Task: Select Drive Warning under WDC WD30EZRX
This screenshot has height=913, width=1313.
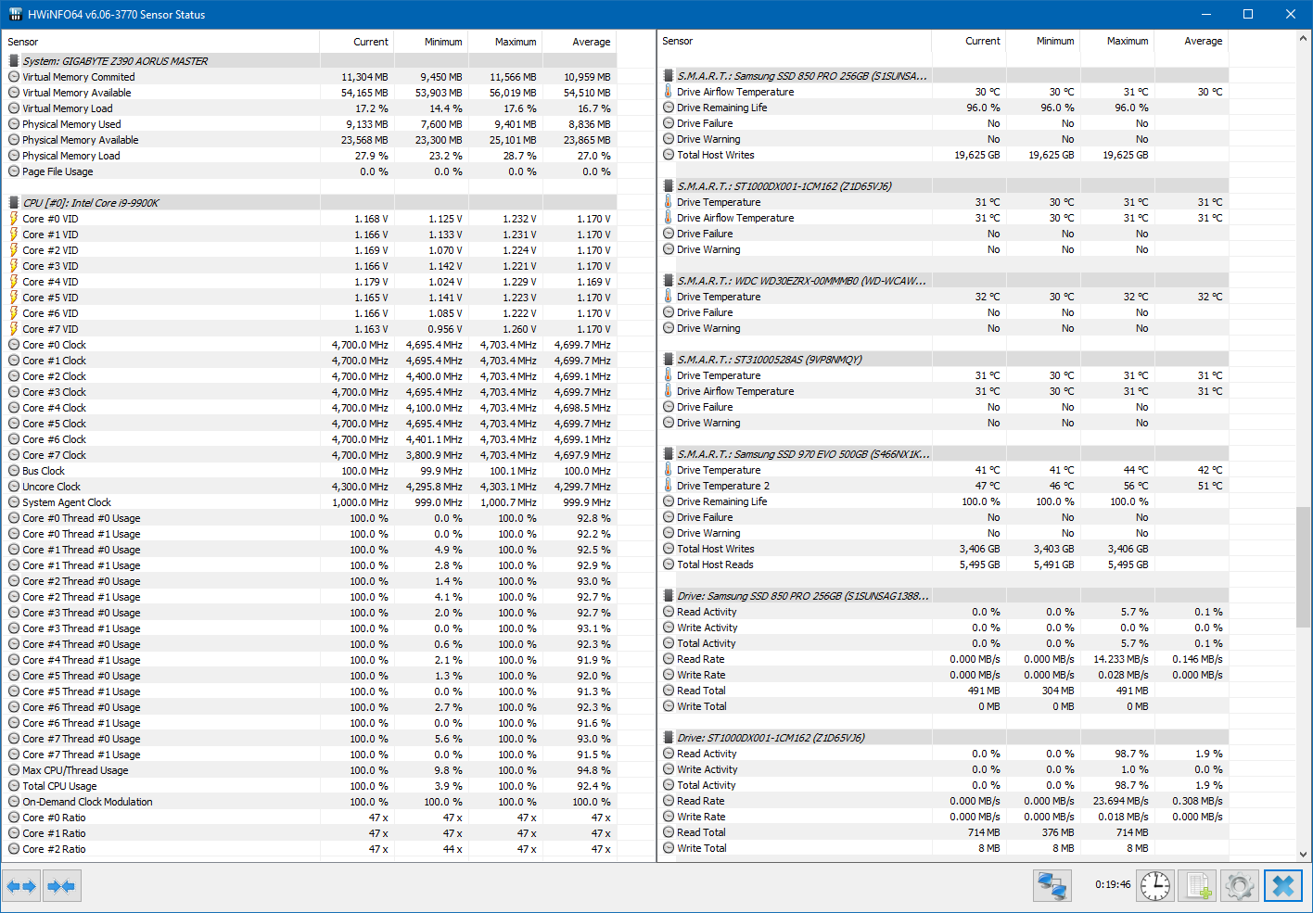Action: pyautogui.click(x=944, y=328)
